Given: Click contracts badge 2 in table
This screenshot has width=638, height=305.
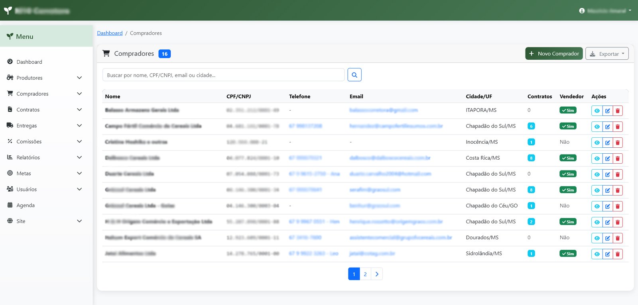Looking at the screenshot, I should pyautogui.click(x=531, y=222).
